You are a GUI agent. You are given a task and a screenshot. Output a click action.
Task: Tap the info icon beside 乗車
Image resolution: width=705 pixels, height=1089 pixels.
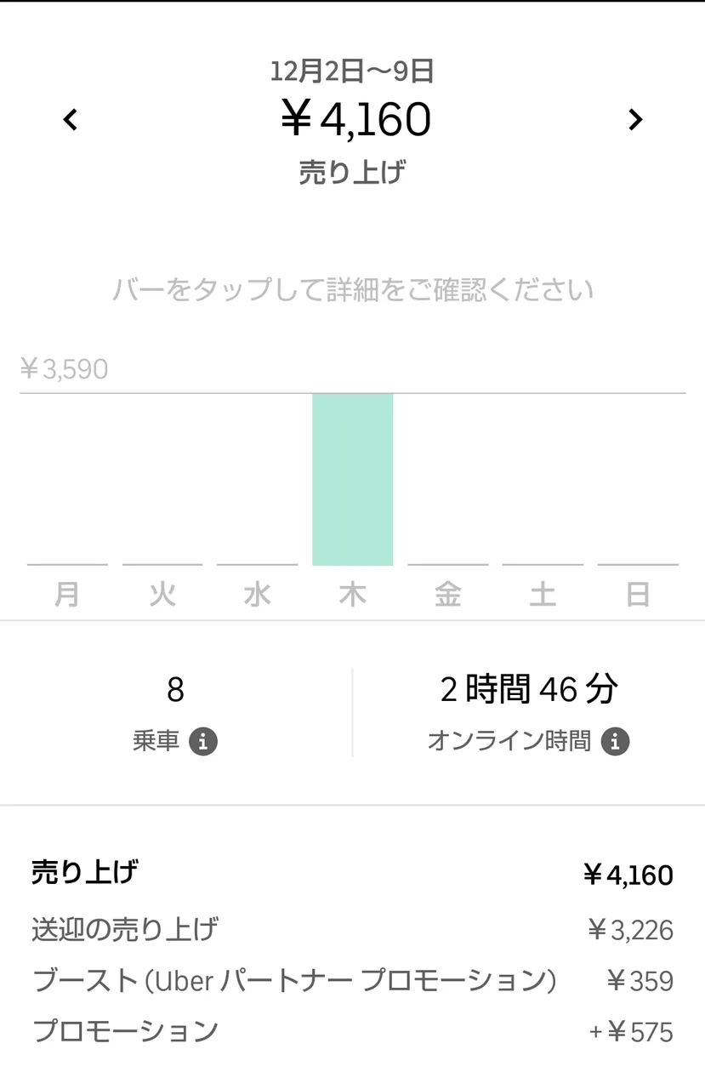click(x=203, y=742)
